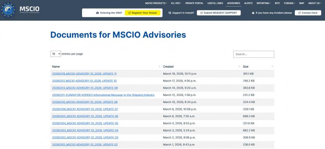This screenshot has width=325, height=149.
Task: Click the Size column header text
Action: coord(245,67)
